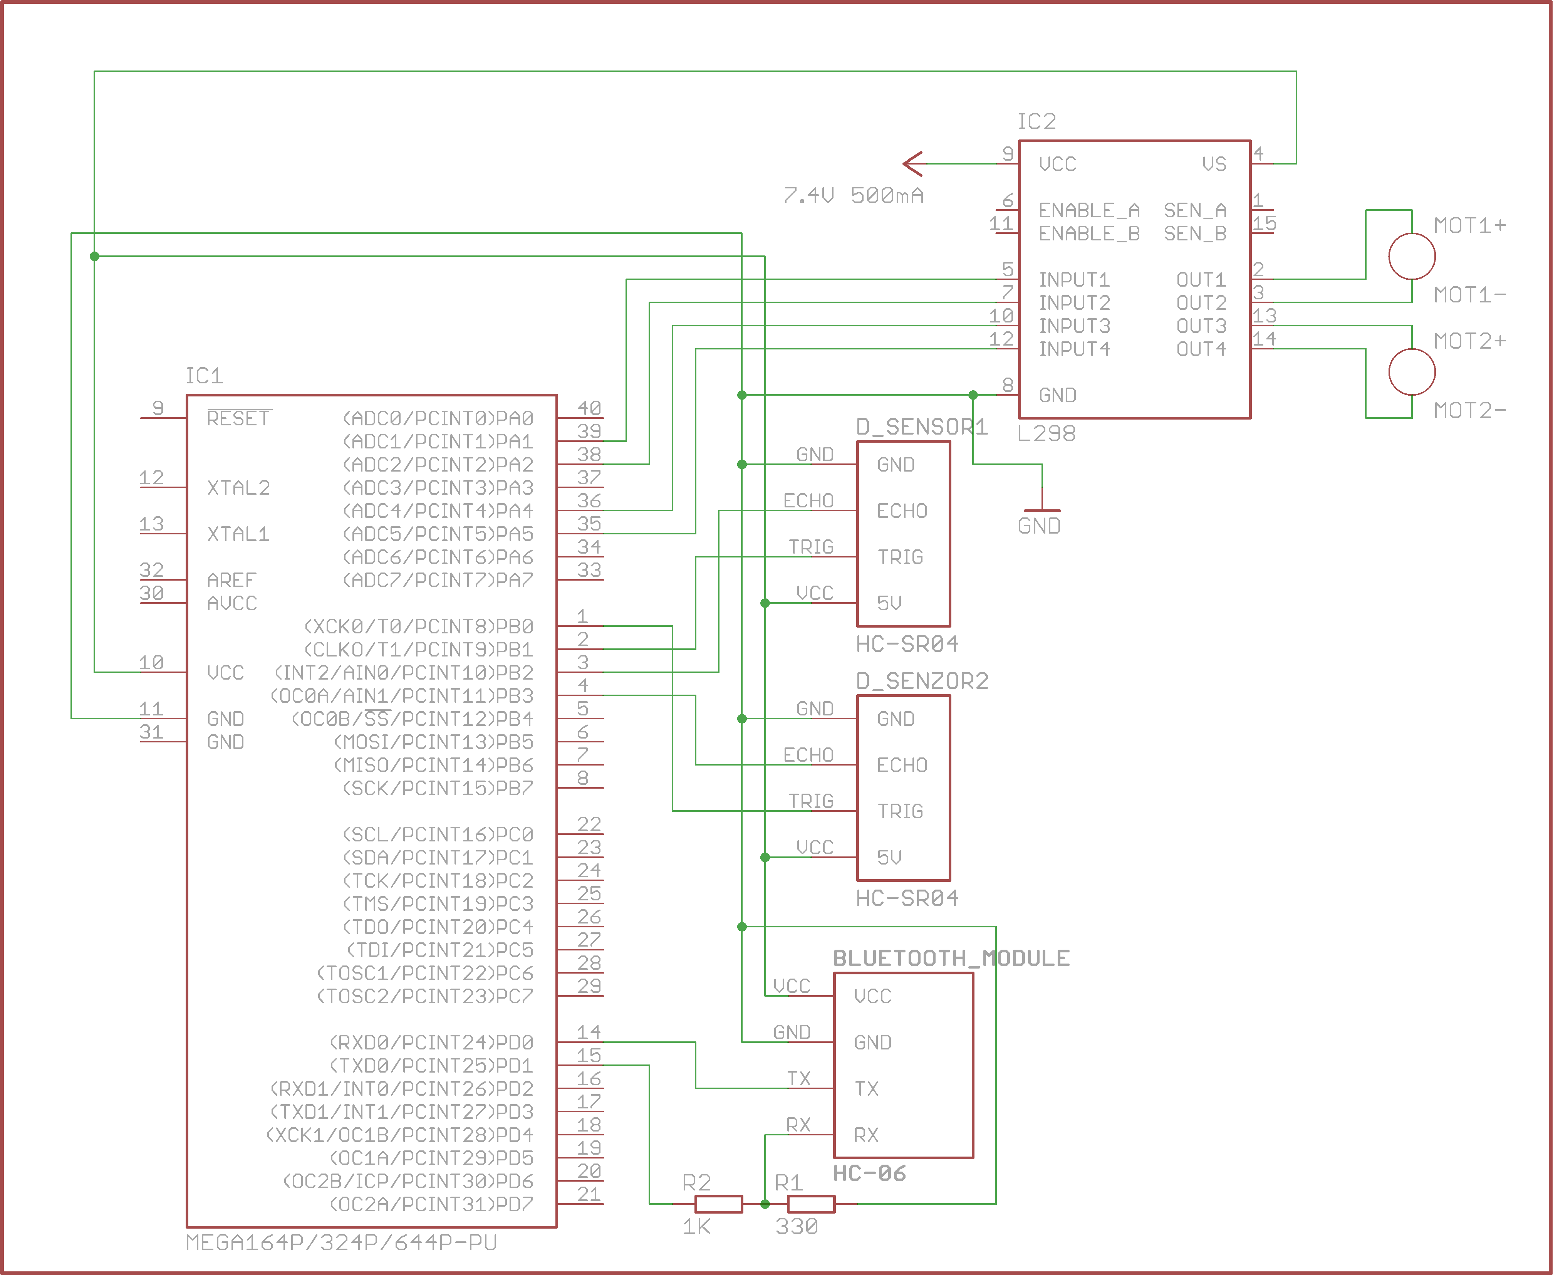Click the OUT1 pin name
1553x1276 pixels.
(x=1201, y=279)
